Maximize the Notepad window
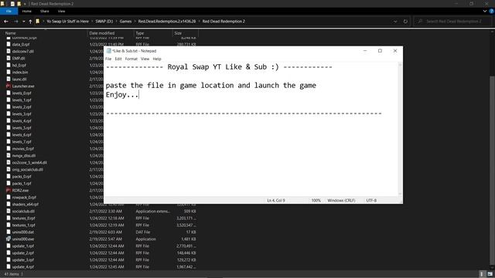495x278 pixels. (380, 51)
